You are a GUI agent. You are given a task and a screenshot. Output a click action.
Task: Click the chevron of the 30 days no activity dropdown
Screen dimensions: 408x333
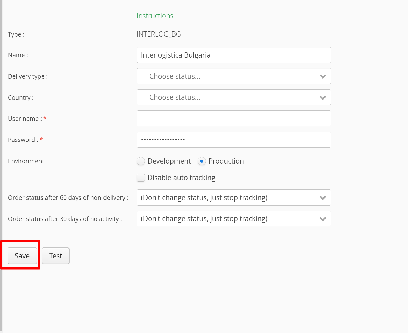pyautogui.click(x=323, y=219)
